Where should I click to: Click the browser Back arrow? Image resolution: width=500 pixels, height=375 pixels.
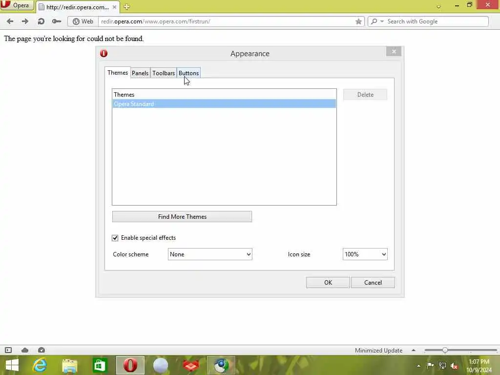coord(10,21)
